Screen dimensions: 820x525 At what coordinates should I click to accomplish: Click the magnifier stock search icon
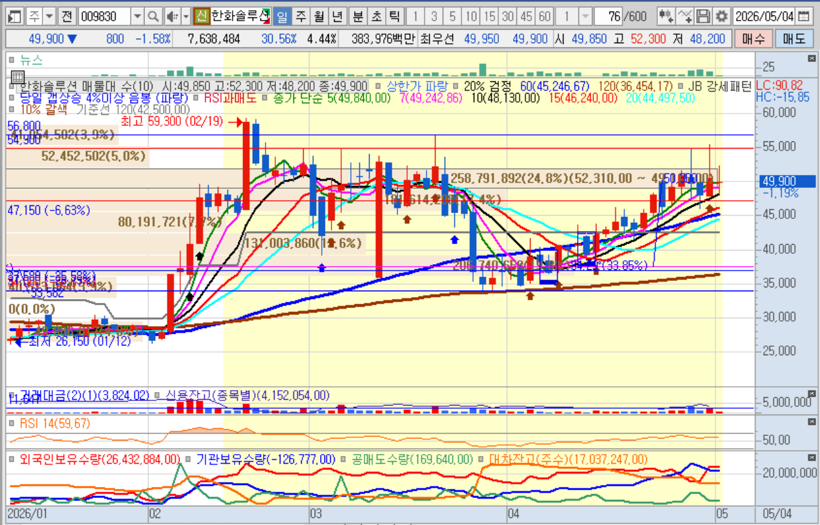[152, 16]
